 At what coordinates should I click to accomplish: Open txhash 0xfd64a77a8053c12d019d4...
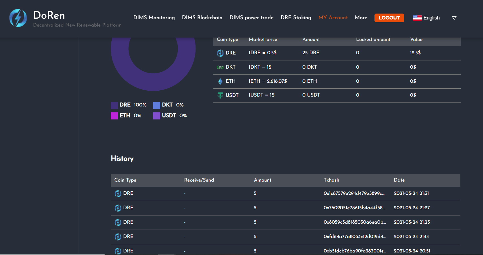coord(355,237)
